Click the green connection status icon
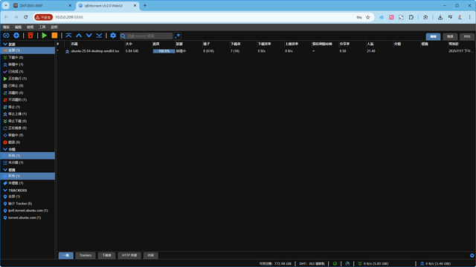 coord(335,264)
